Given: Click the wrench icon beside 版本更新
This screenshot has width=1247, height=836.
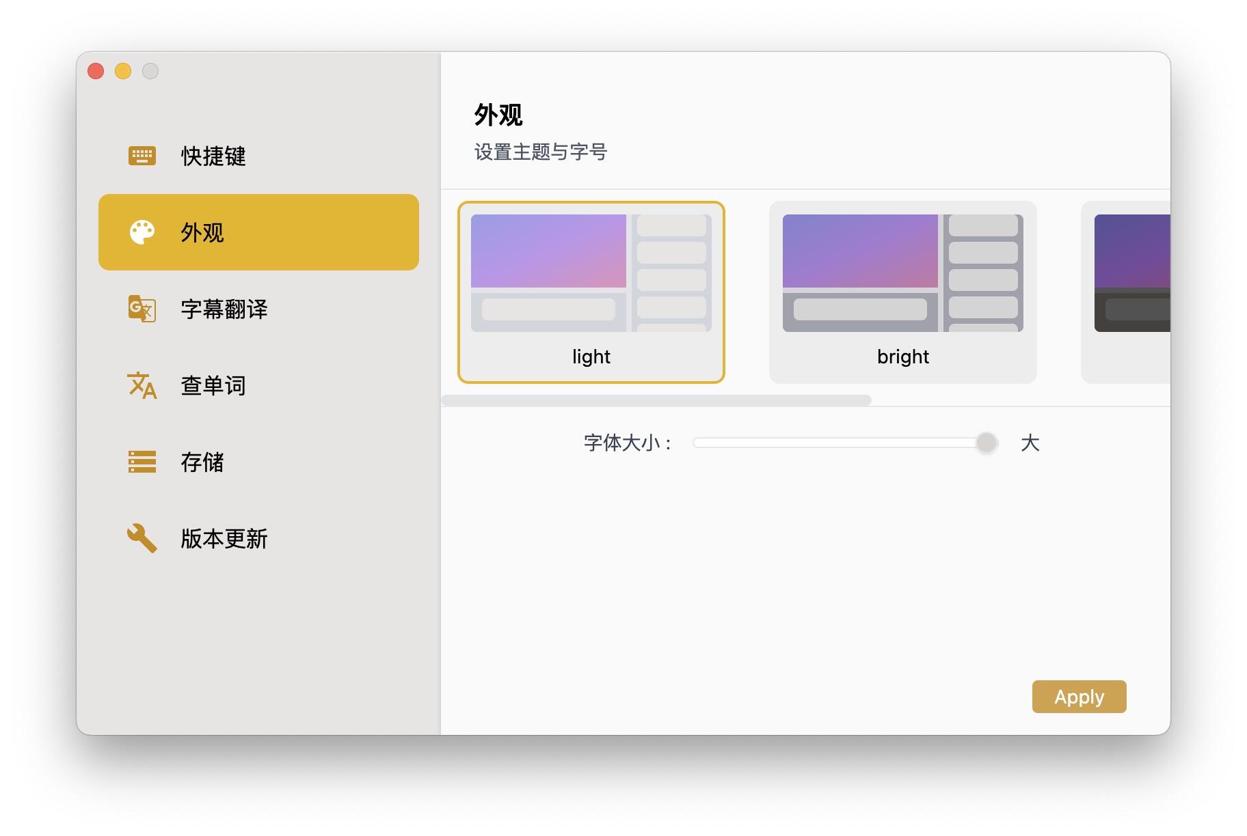Looking at the screenshot, I should 142,538.
